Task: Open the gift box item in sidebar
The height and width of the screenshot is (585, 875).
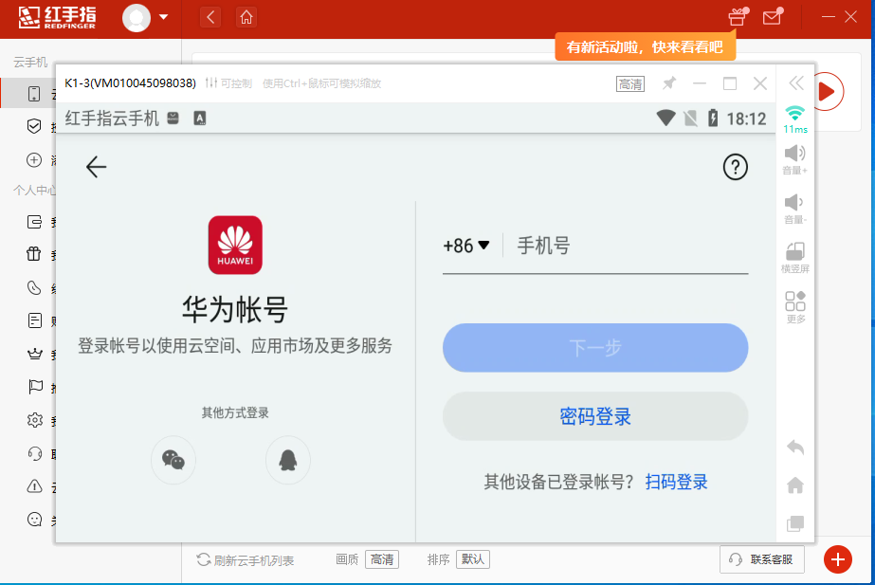Action: point(34,254)
